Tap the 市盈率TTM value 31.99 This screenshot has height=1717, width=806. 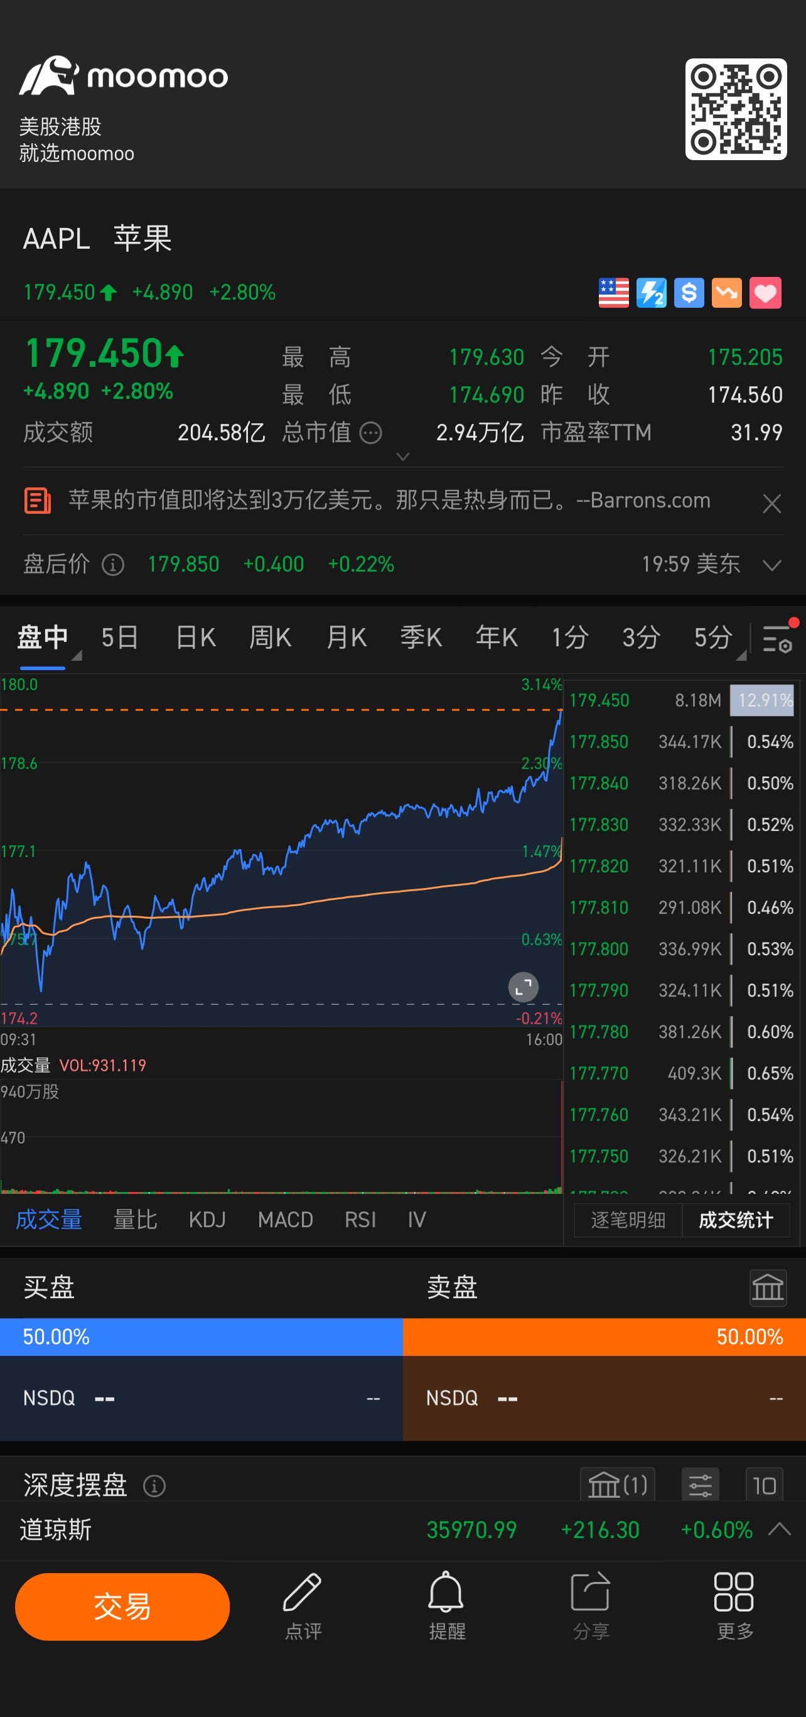point(756,433)
